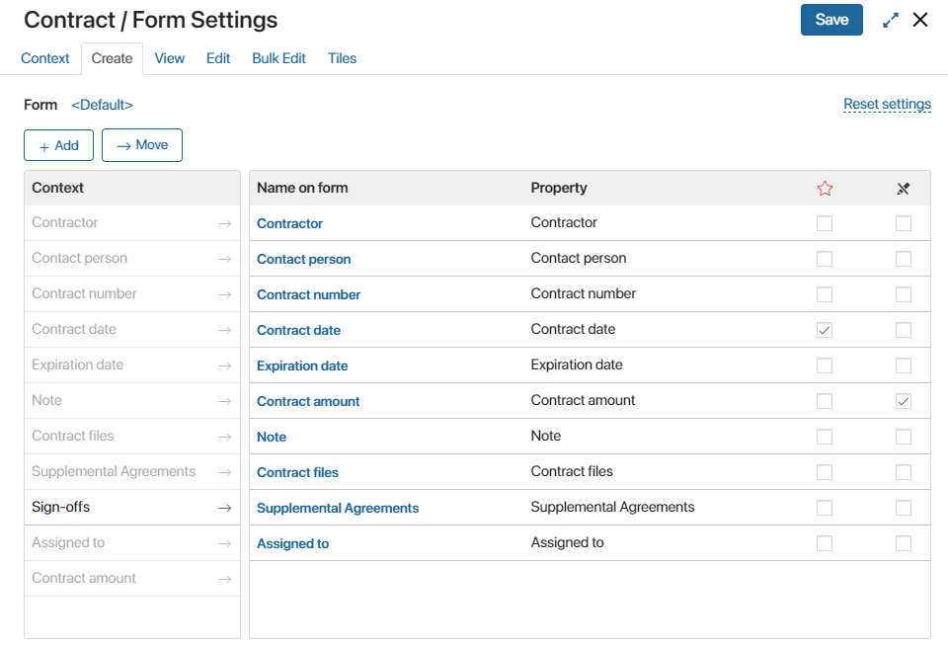The image size is (948, 647).
Task: Click the Property column header
Action: tap(559, 188)
